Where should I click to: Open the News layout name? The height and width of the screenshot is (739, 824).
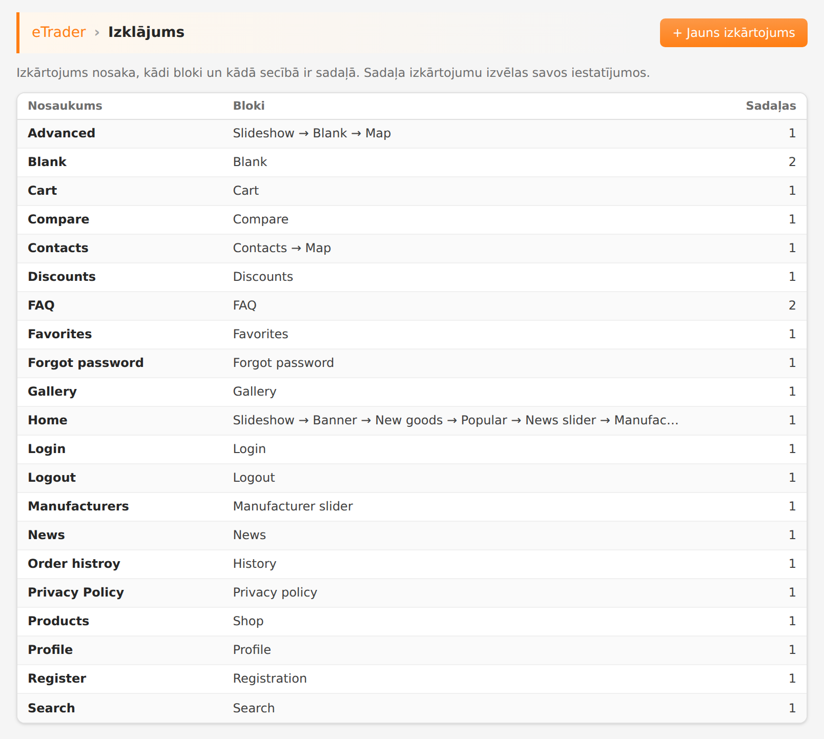(46, 535)
